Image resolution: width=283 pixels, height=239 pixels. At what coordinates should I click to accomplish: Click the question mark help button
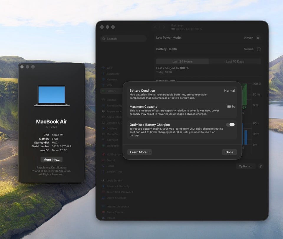(x=260, y=166)
